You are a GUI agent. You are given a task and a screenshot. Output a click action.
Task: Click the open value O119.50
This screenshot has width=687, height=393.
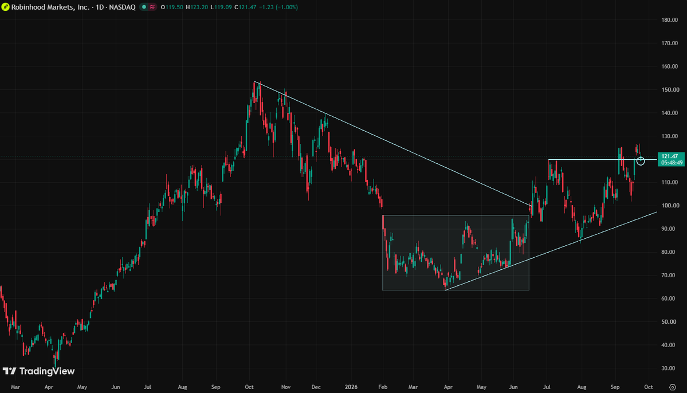172,7
